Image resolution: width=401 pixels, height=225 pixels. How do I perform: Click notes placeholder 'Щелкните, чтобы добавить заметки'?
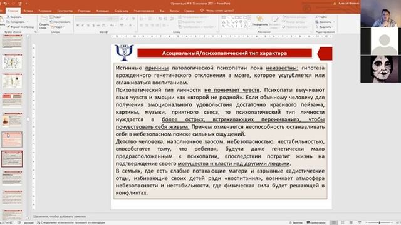click(60, 217)
